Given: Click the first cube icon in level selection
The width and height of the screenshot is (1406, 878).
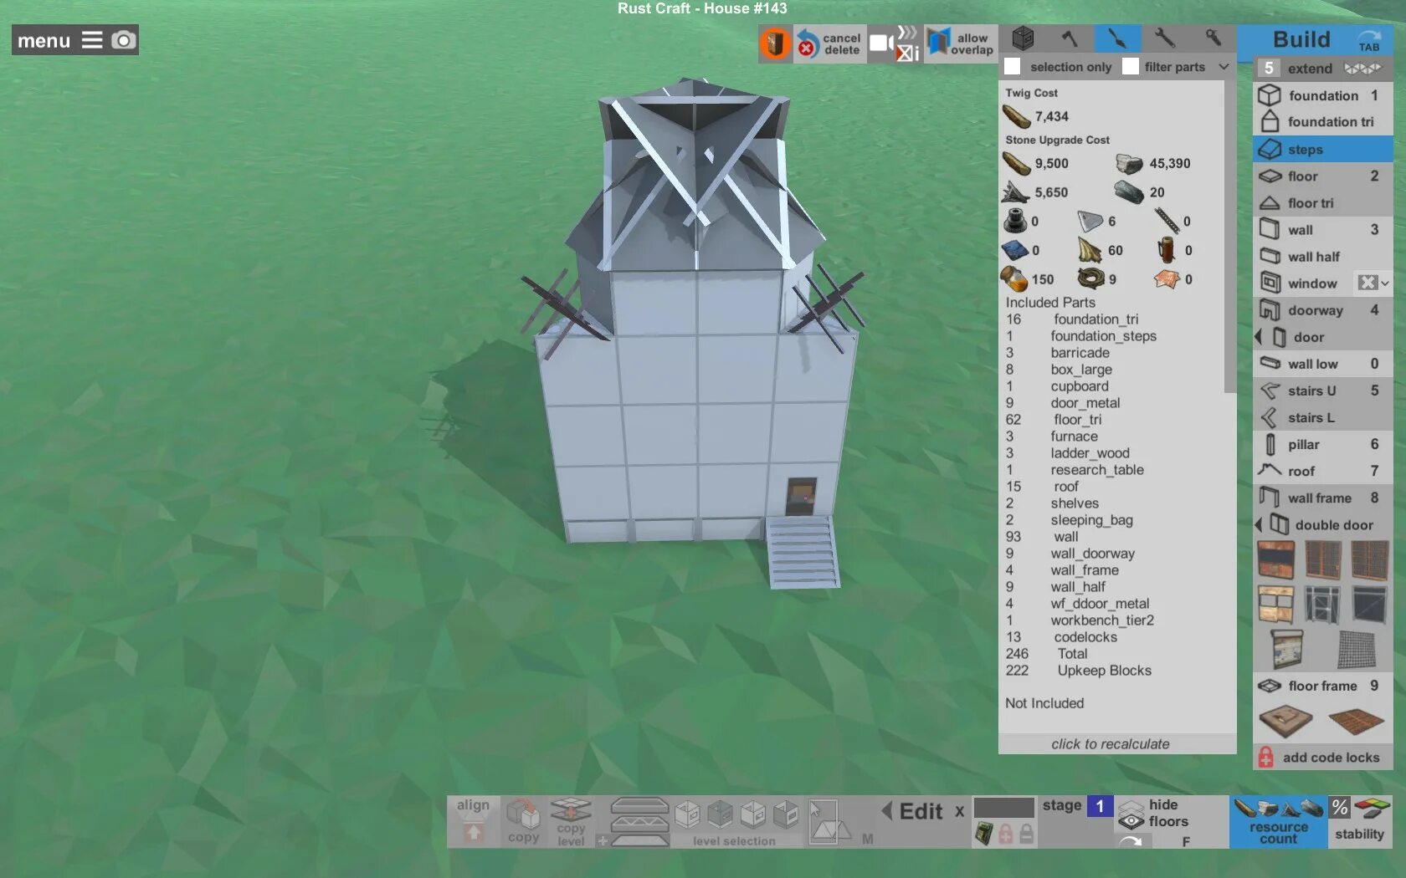Looking at the screenshot, I should [687, 814].
